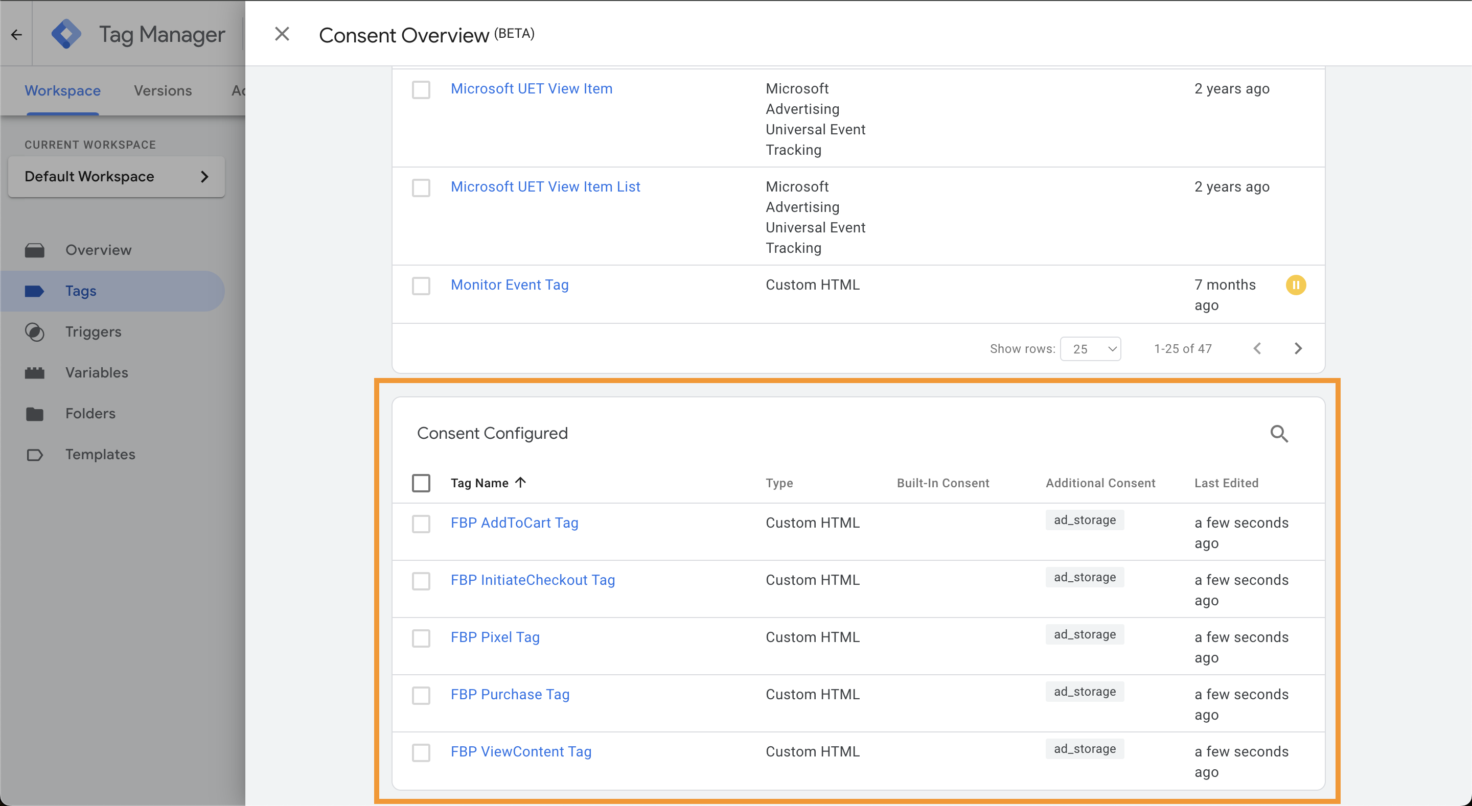Open the FBP Pixel Tag link

click(x=495, y=637)
